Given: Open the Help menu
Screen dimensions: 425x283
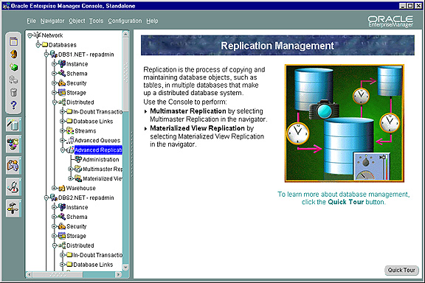Looking at the screenshot, I should (152, 21).
